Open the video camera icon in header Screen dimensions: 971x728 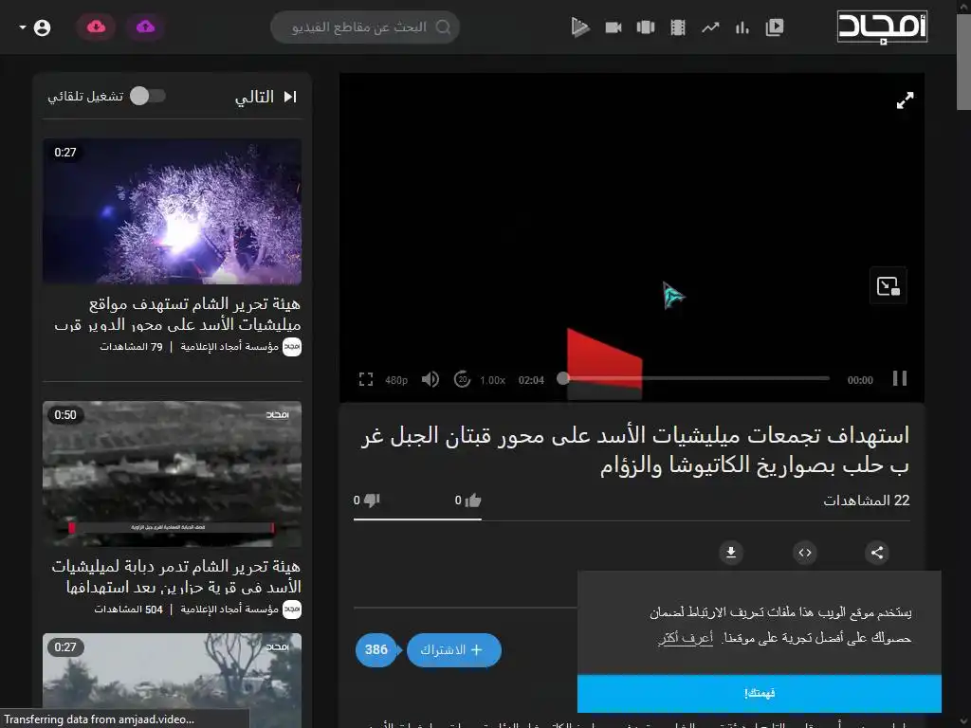[x=614, y=27]
